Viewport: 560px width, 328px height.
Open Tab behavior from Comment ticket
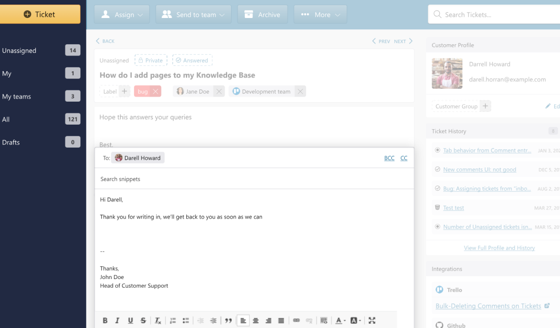point(487,150)
